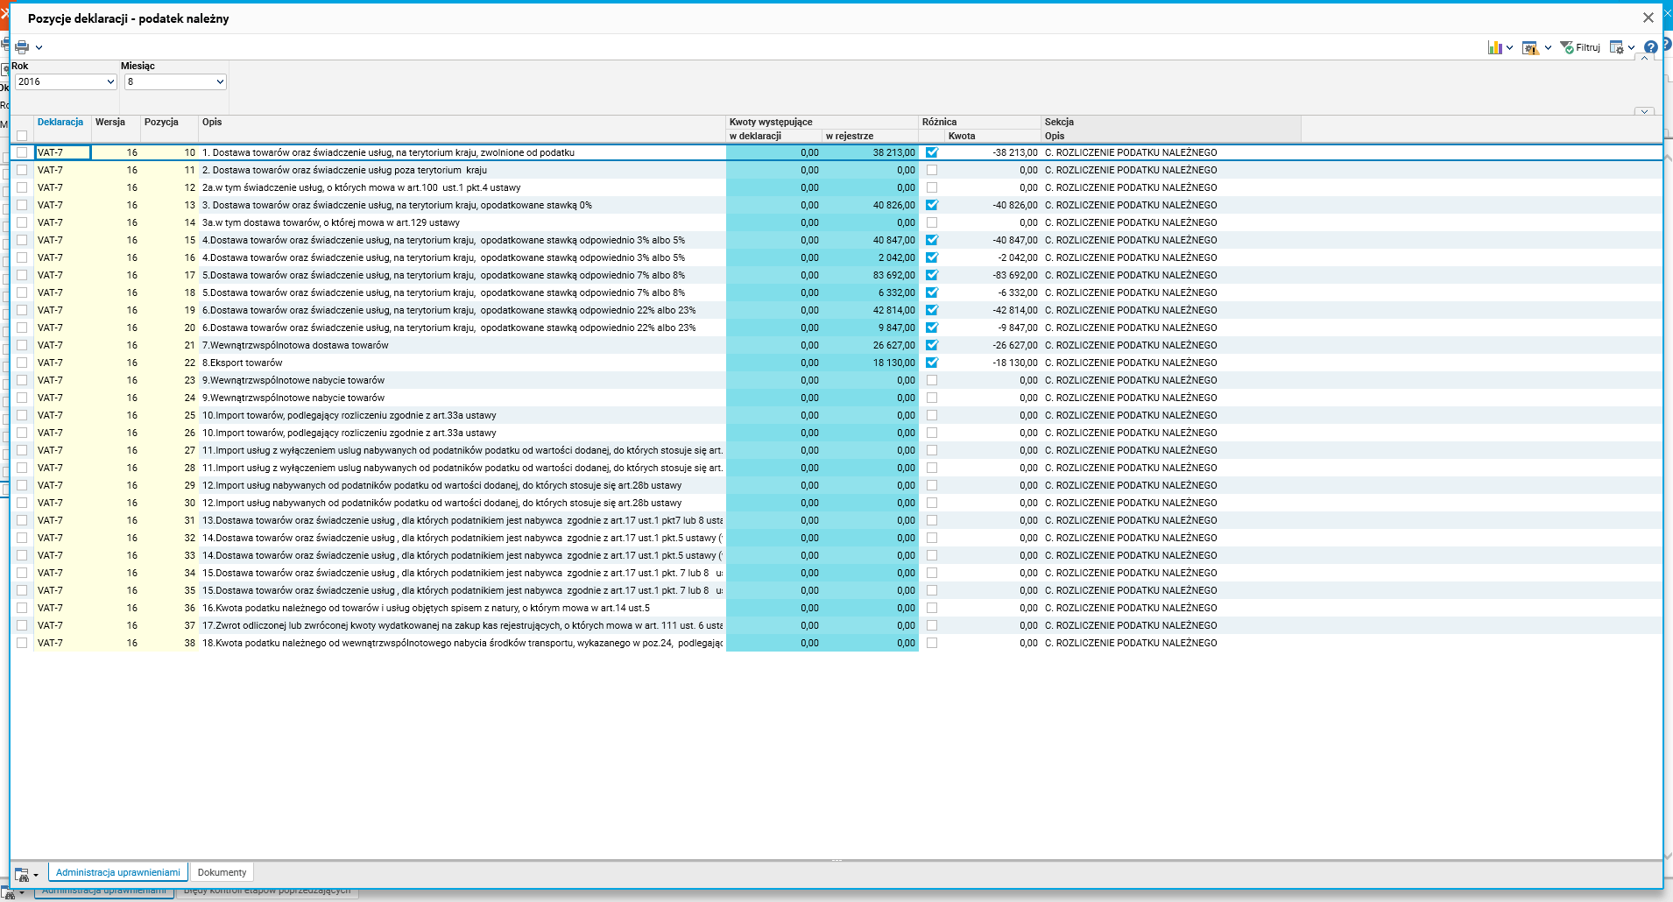Select row '16.Kwota podatku należnego' spis z natury

[426, 608]
